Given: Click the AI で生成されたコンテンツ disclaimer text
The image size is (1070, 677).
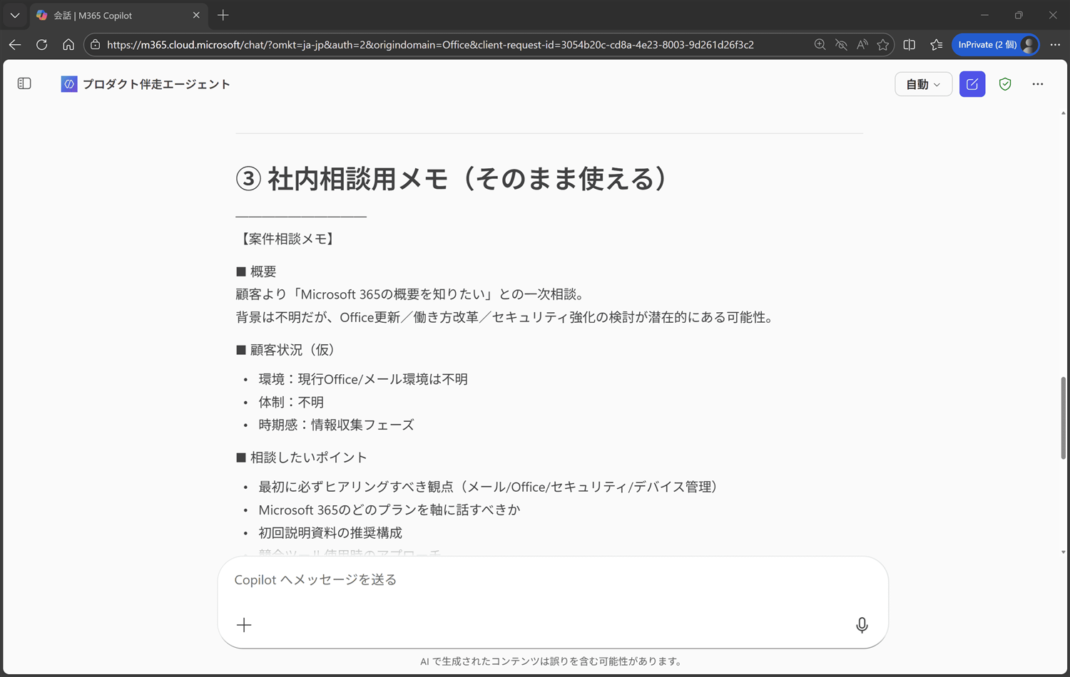Looking at the screenshot, I should coord(551,661).
